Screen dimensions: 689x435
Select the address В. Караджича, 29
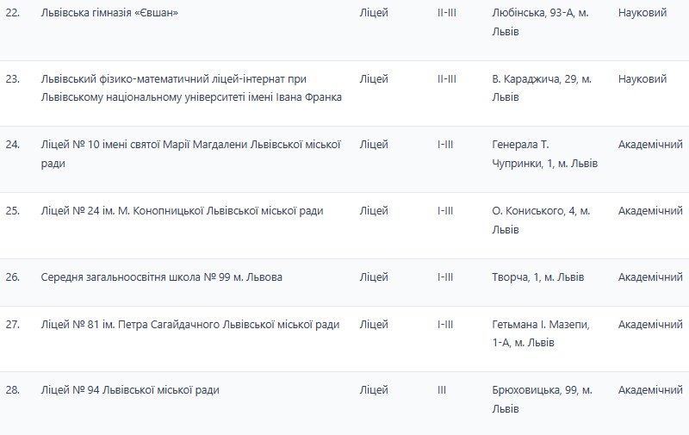click(x=541, y=88)
